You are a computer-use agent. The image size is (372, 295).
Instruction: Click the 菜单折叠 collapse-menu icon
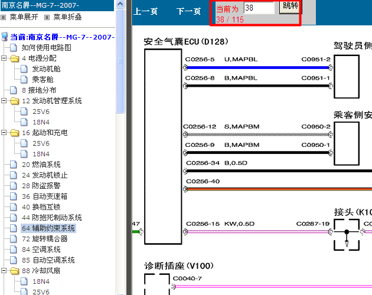(47, 17)
